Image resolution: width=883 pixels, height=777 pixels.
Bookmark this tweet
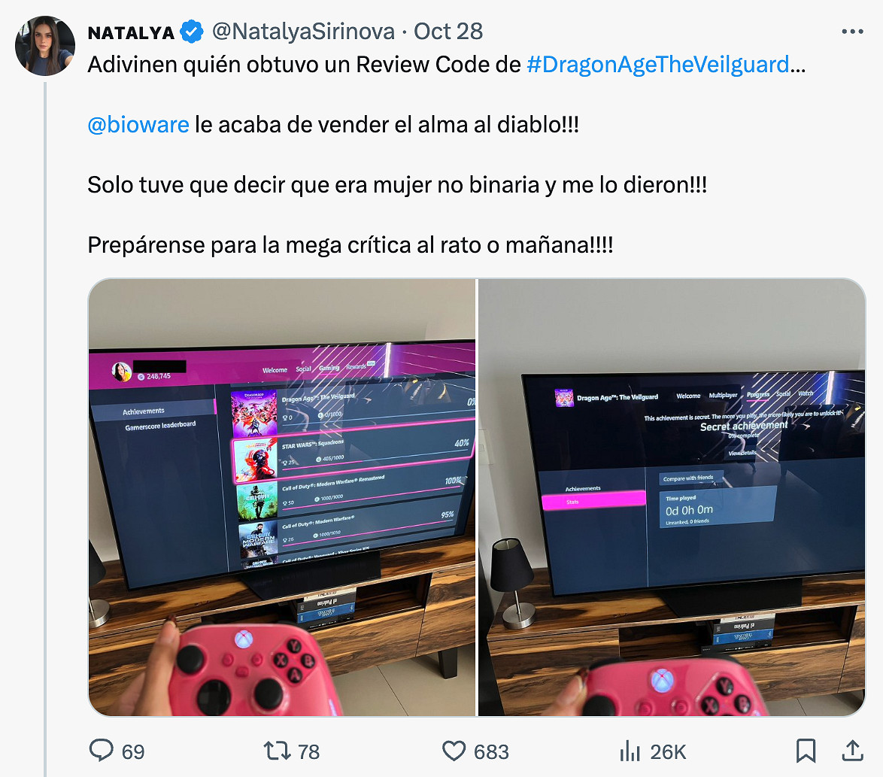point(806,751)
